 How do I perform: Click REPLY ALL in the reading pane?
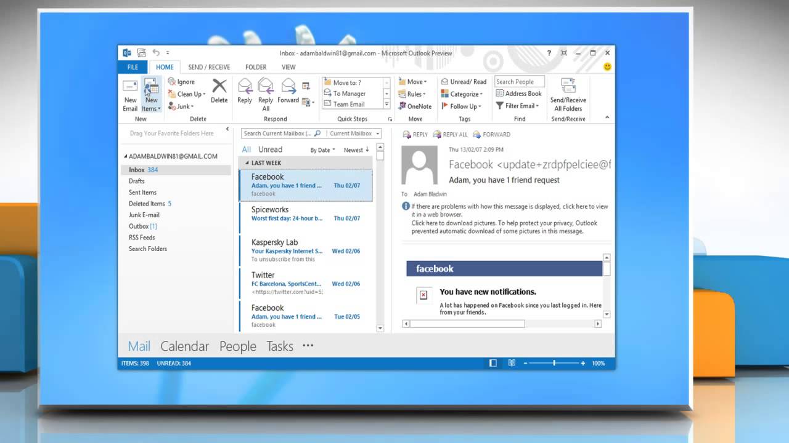pyautogui.click(x=450, y=134)
